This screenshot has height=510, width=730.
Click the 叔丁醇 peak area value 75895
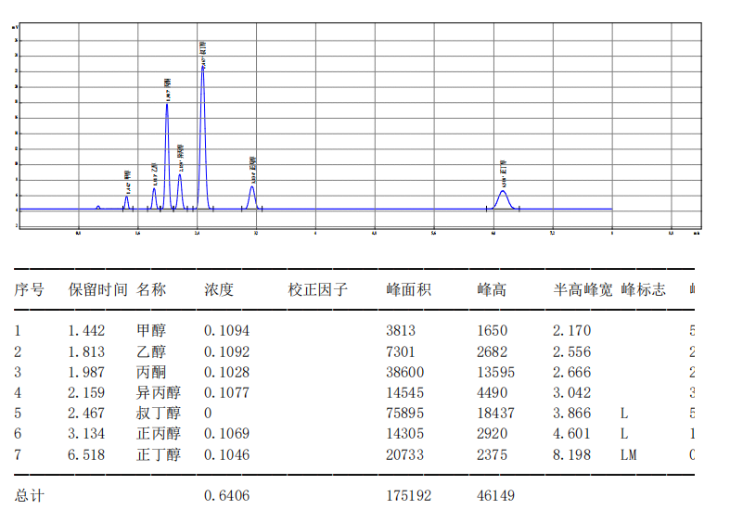click(404, 414)
